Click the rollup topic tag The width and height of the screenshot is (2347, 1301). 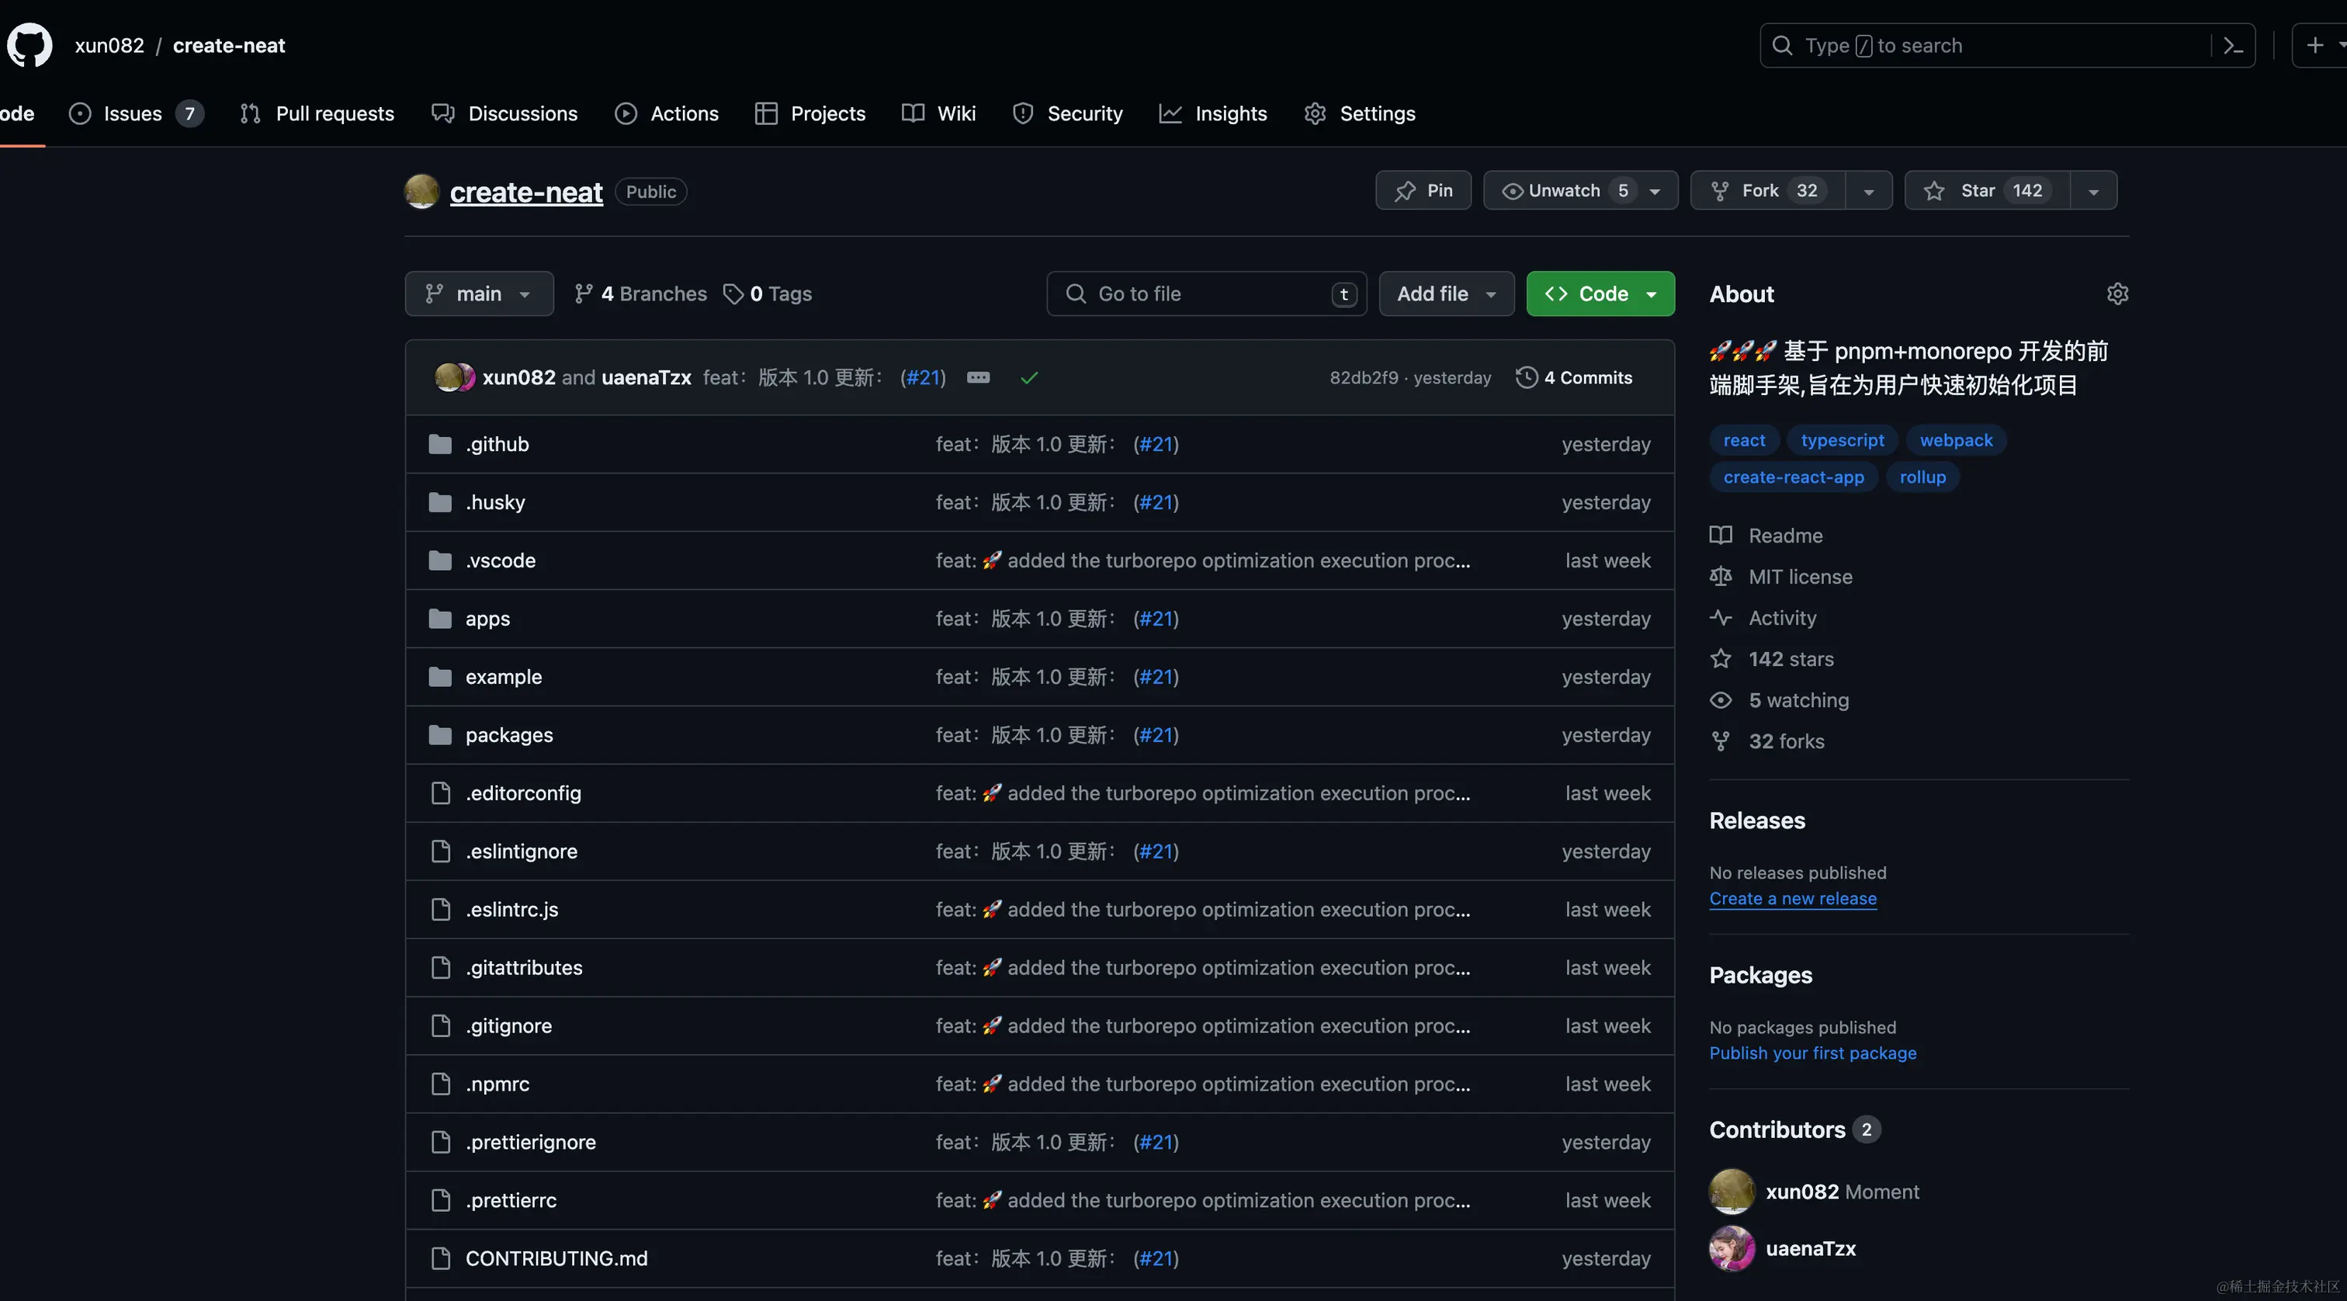(1922, 477)
